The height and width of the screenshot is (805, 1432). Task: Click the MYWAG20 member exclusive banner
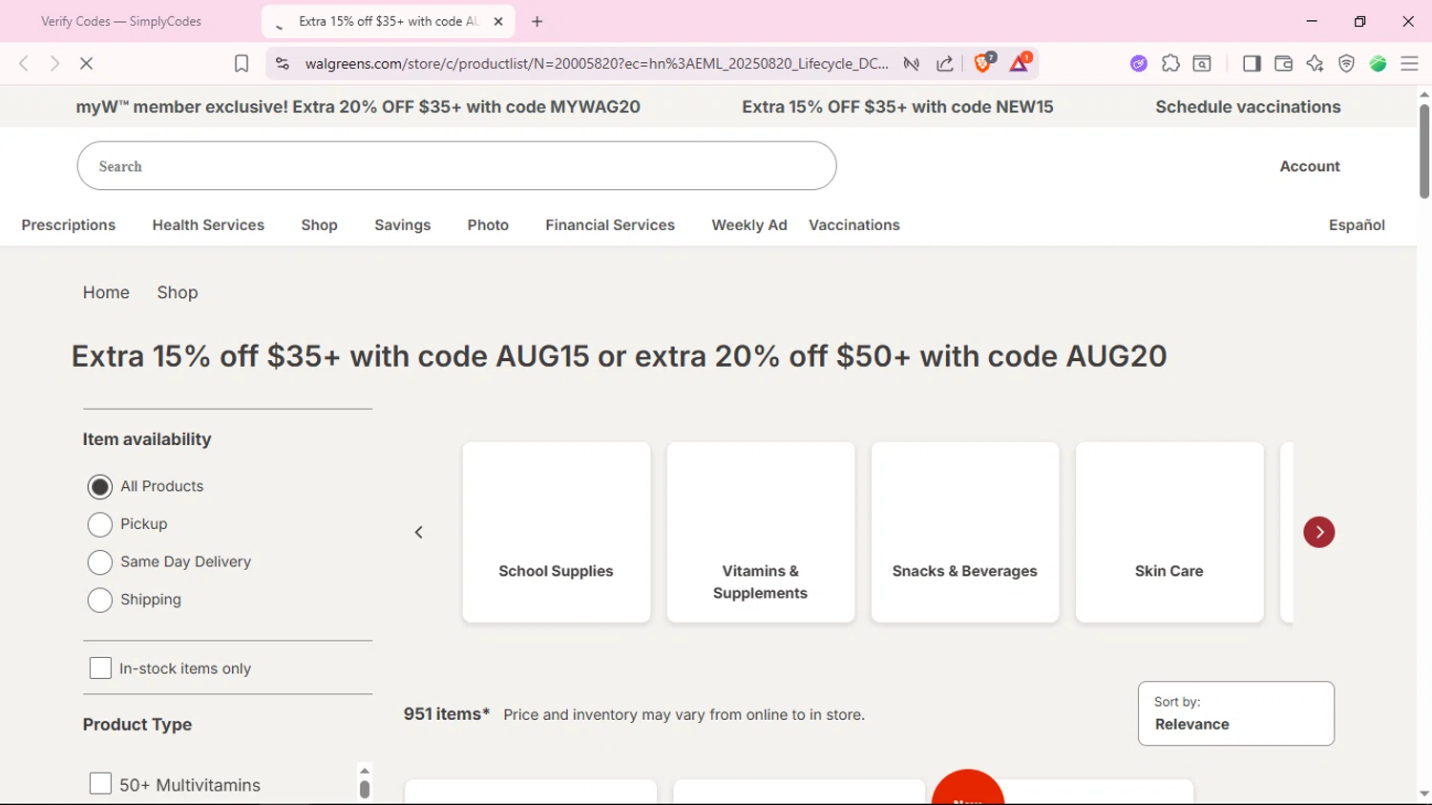pyautogui.click(x=358, y=107)
